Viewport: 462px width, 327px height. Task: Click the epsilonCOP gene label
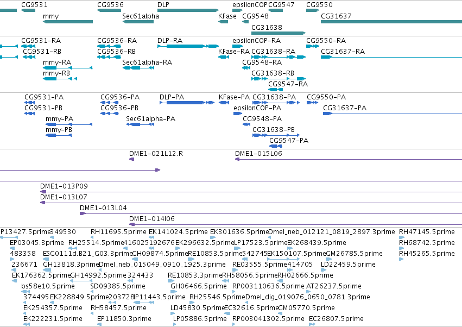(x=250, y=5)
